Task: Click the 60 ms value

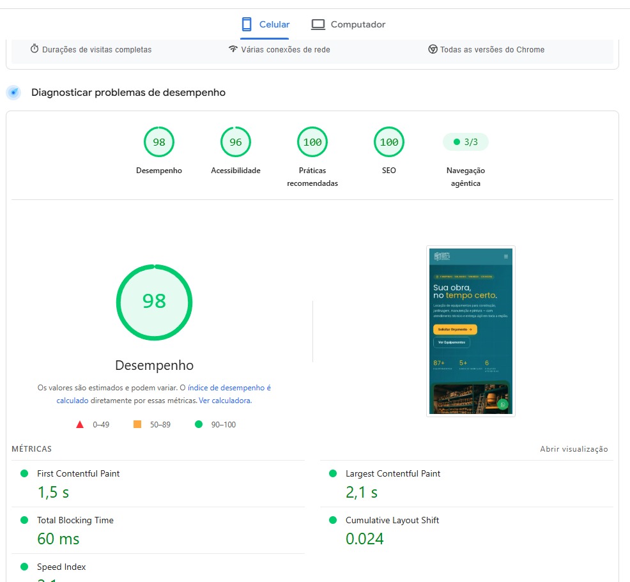Action: point(58,539)
